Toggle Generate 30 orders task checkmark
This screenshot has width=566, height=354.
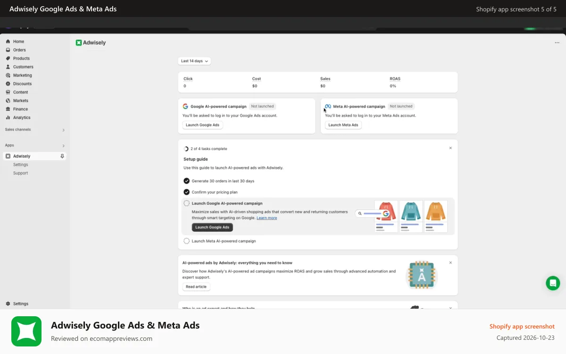click(x=187, y=181)
